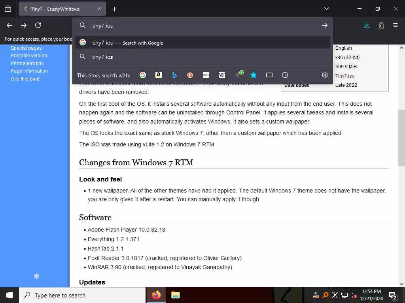This screenshot has height=303, width=405.
Task: Search in Bookmarks with star icon
Action: (x=254, y=75)
